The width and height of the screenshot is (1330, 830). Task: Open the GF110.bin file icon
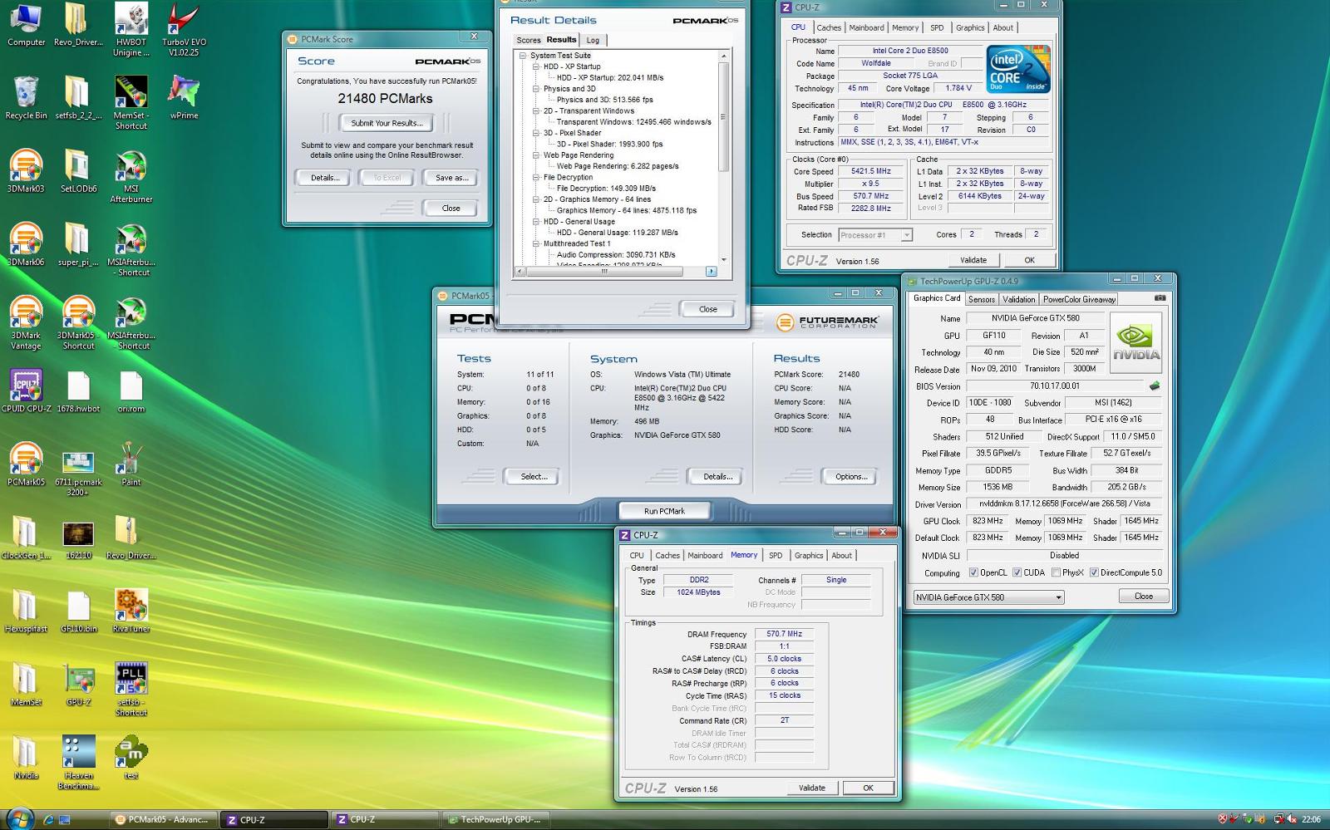(78, 611)
